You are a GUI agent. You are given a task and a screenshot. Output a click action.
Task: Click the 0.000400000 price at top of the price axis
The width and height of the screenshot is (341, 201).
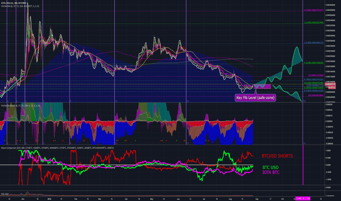330,5
